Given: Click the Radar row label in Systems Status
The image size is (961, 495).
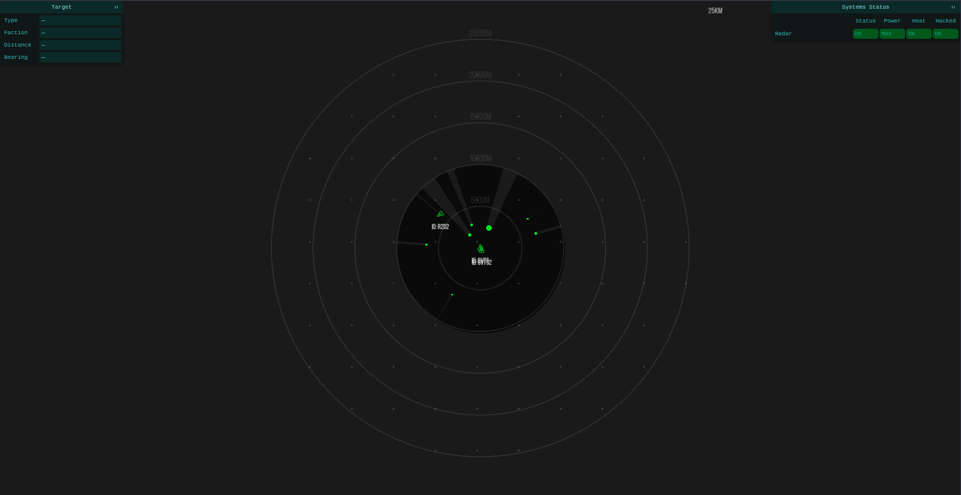Looking at the screenshot, I should tap(783, 33).
